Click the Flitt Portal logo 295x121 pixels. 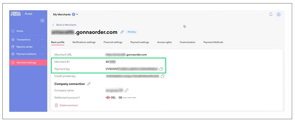point(21,14)
